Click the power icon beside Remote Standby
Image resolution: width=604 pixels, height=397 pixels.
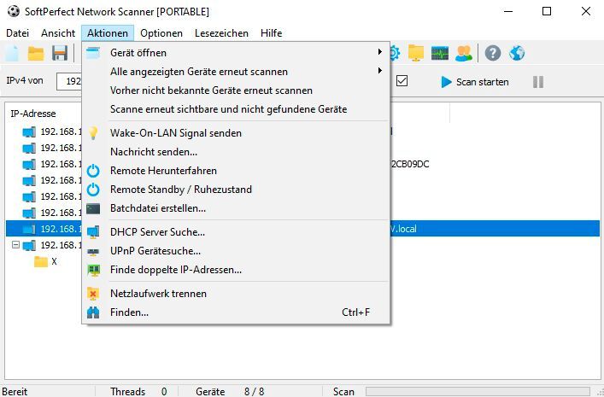93,190
